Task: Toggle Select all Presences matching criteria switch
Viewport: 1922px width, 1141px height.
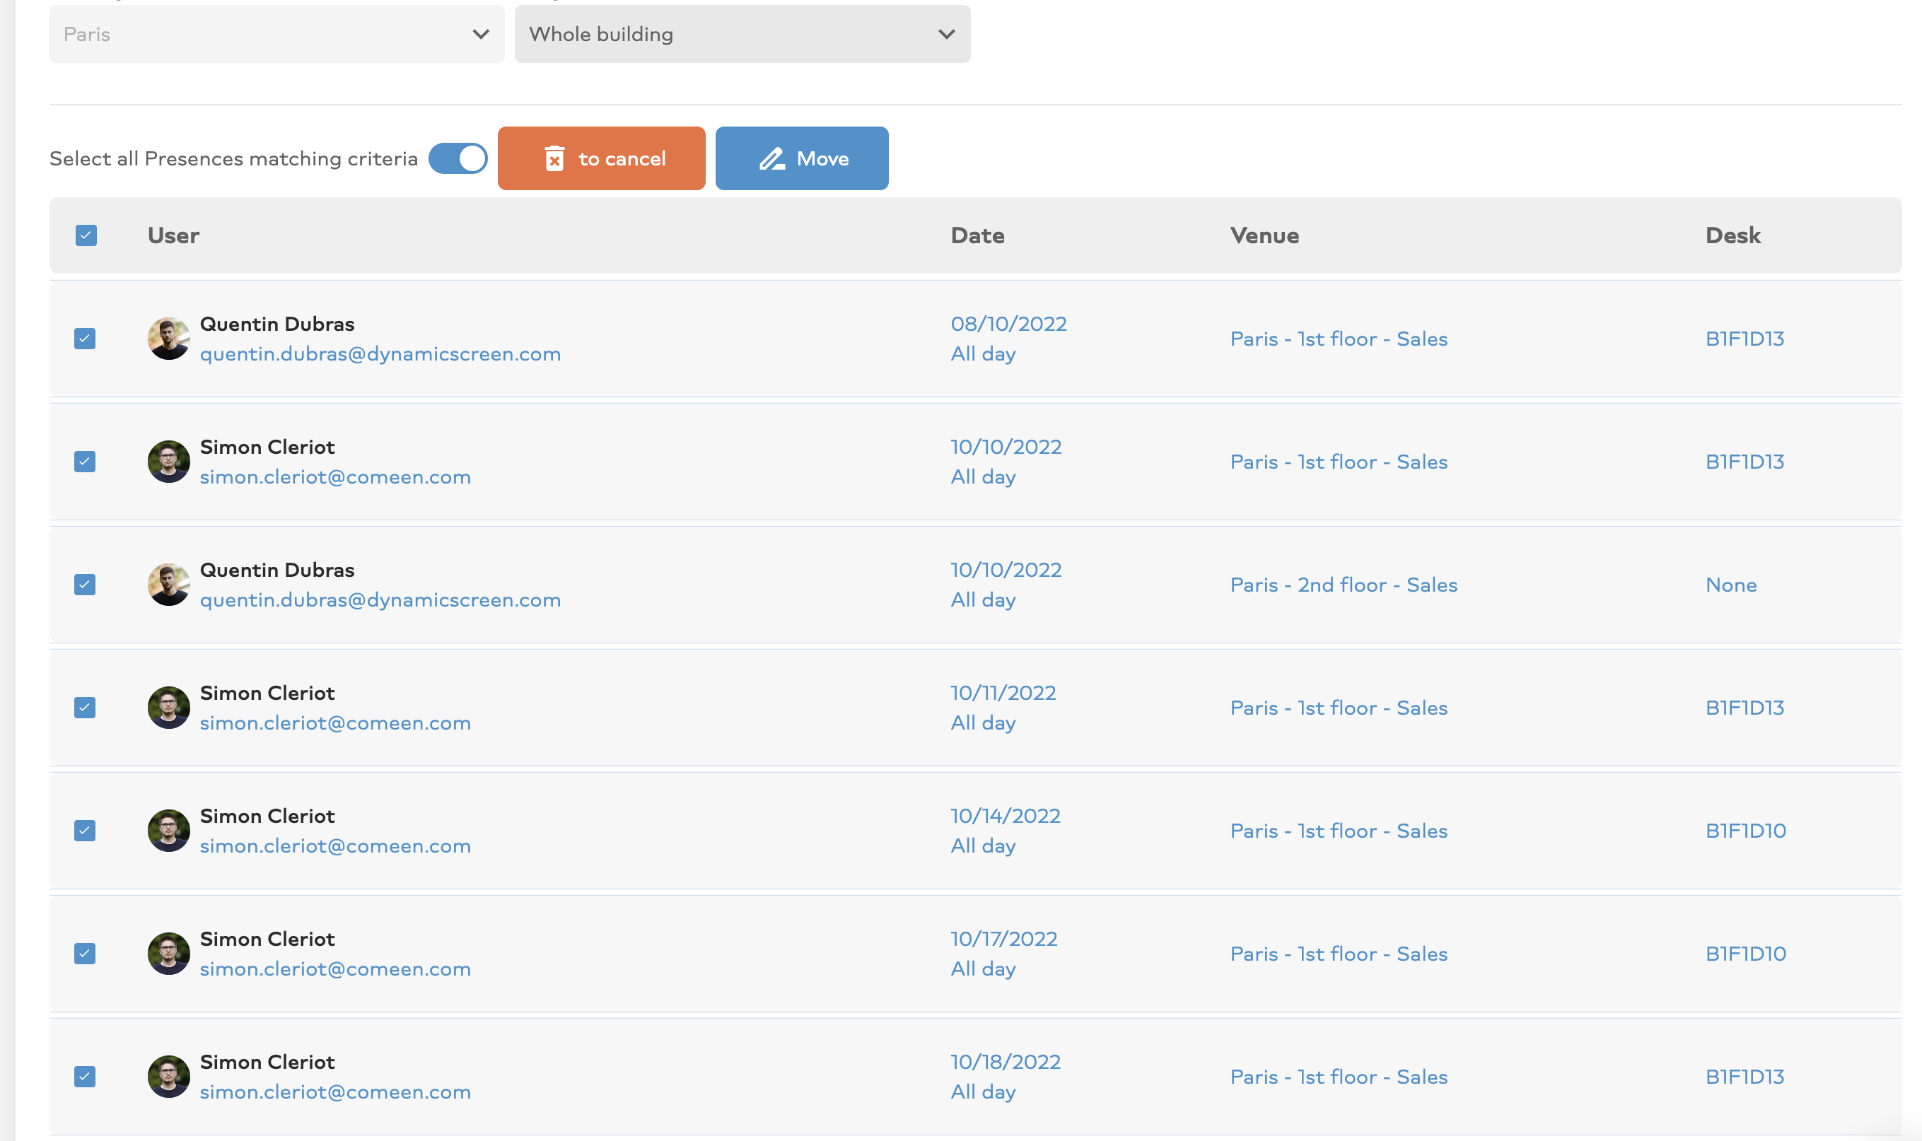Action: 458,158
